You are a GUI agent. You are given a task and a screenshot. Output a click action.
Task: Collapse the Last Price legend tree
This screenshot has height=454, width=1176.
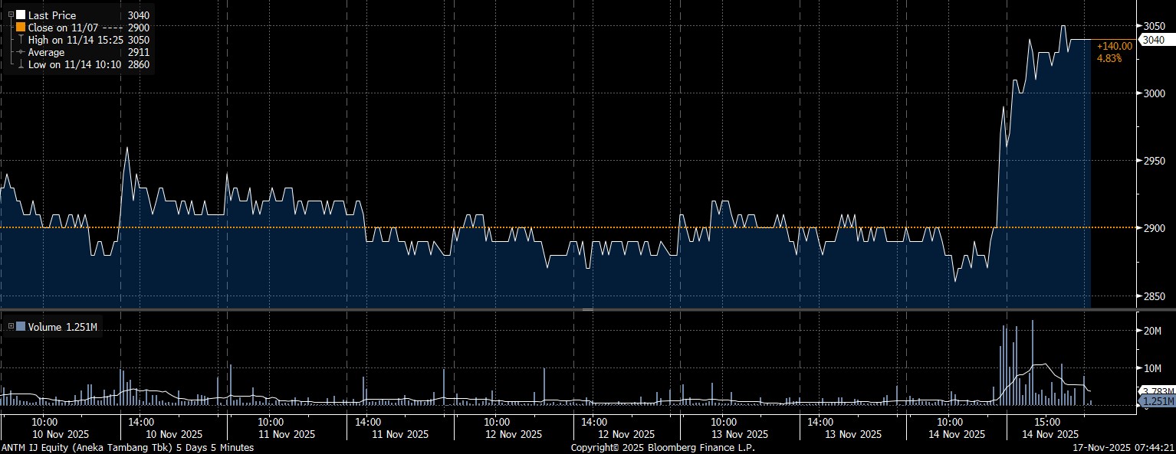10,15
